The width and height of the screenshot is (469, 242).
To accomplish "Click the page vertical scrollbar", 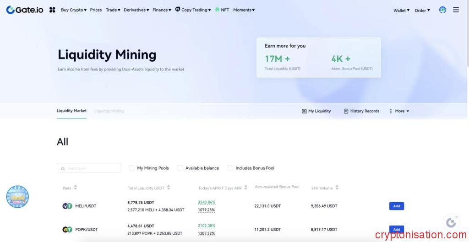I will click(x=468, y=33).
